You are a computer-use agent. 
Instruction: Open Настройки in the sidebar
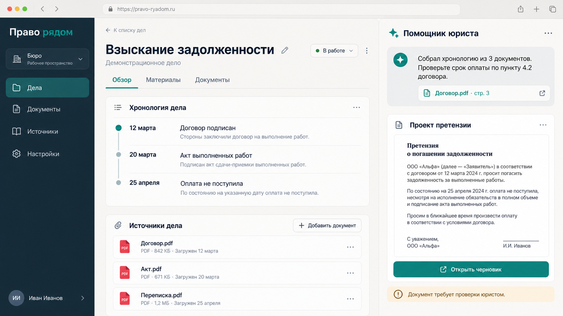[x=47, y=154]
